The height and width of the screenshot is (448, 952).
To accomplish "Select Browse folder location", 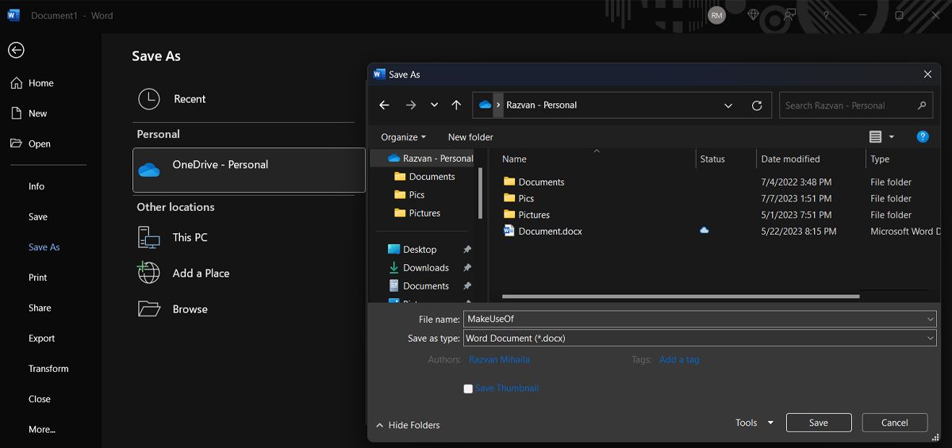I will [x=190, y=309].
